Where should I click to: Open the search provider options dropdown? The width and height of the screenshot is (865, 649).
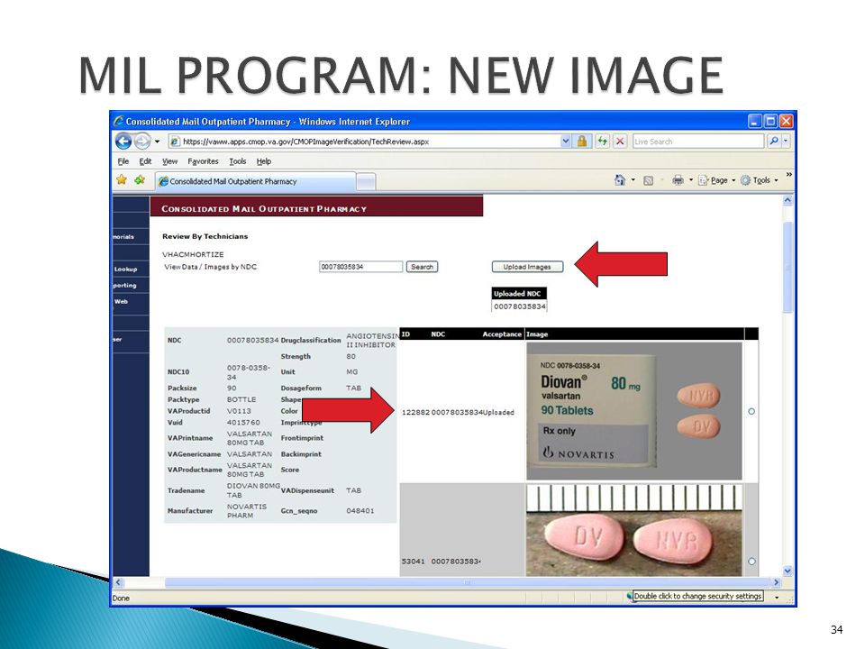point(786,142)
